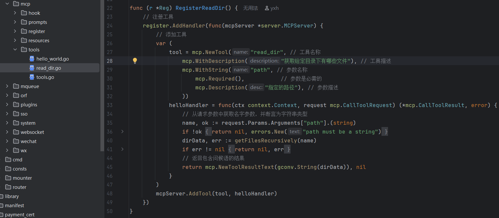The image size is (499, 218).
Task: Expand the websocket folder chevron
Action: pyautogui.click(x=7, y=132)
